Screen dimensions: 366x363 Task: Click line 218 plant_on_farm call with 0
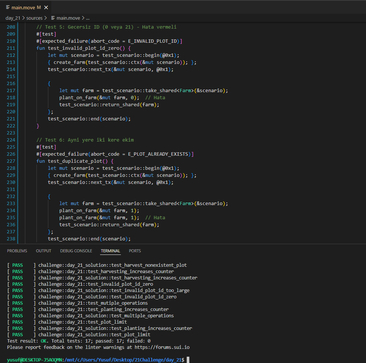click(x=99, y=98)
